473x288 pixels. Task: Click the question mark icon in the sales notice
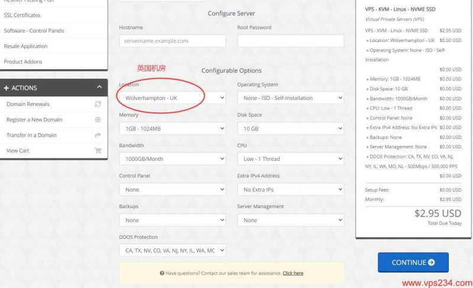162,273
